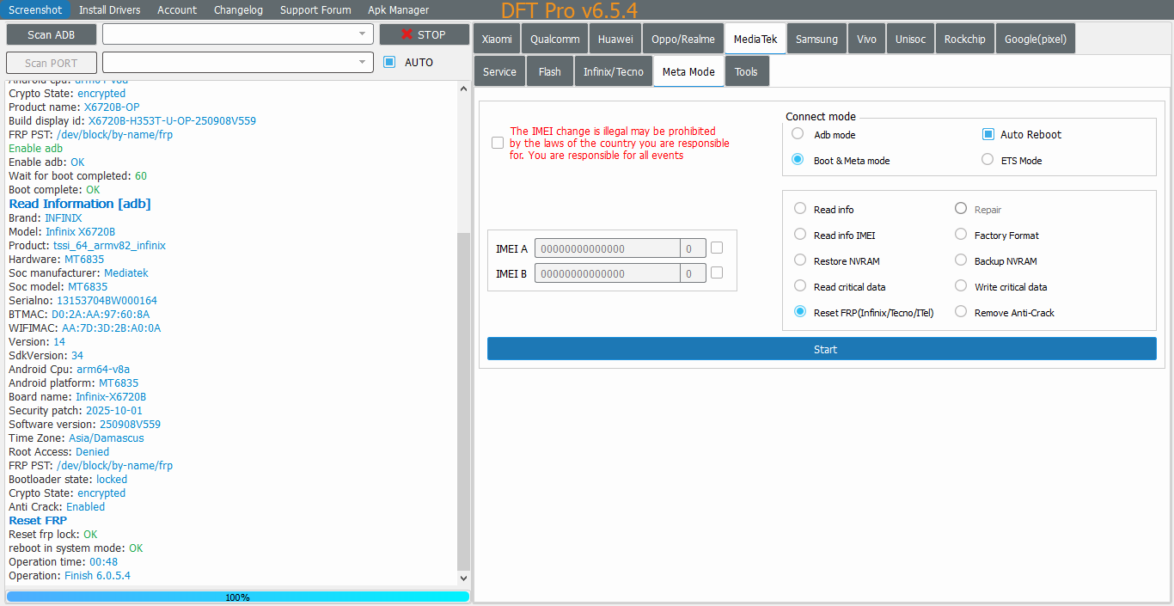The height and width of the screenshot is (606, 1174).
Task: Click the 'Operation time: 00:48' log line
Action: click(63, 562)
